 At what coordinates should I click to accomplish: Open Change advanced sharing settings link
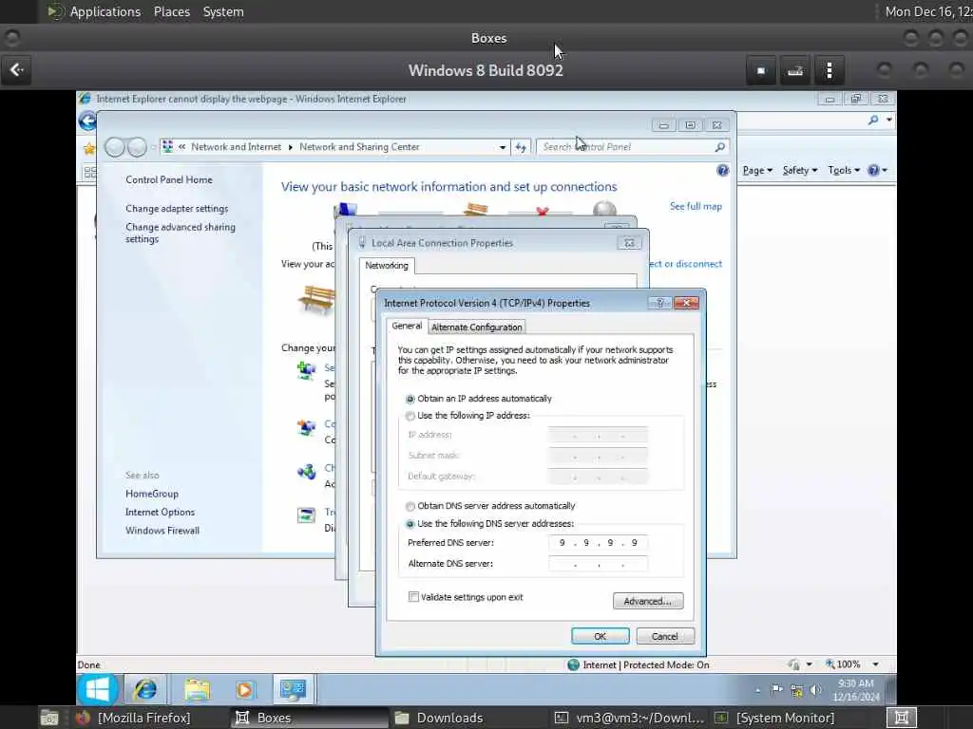(x=181, y=233)
